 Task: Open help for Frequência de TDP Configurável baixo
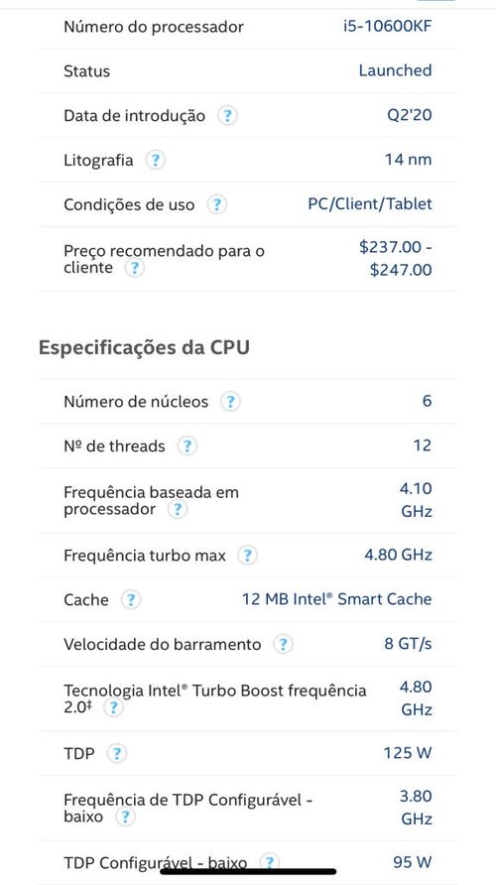tap(125, 817)
